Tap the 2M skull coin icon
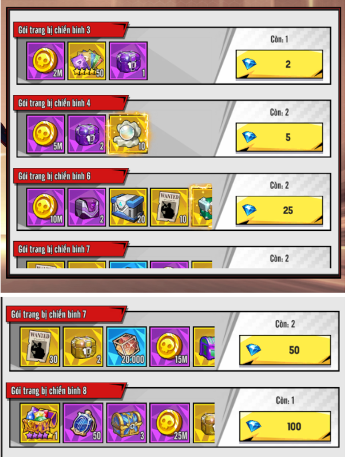348x457 pixels. coord(45,61)
